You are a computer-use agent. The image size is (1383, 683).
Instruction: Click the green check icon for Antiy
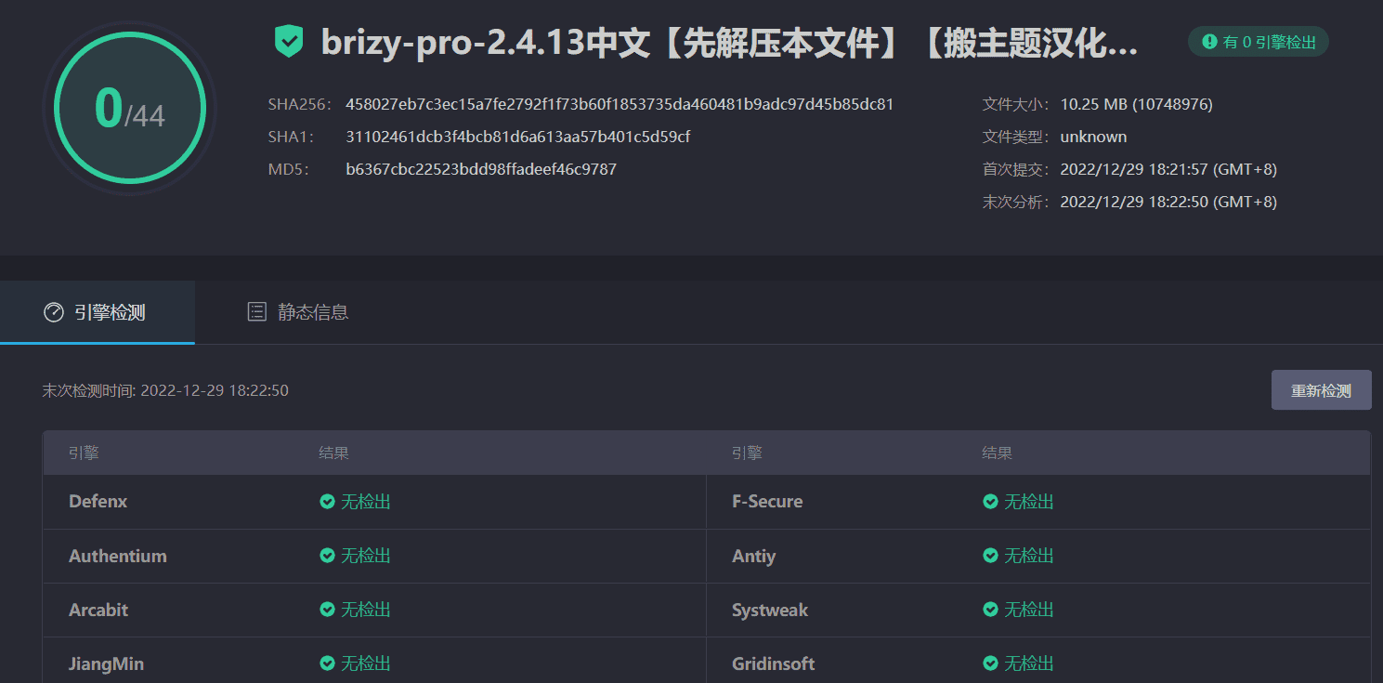point(990,556)
